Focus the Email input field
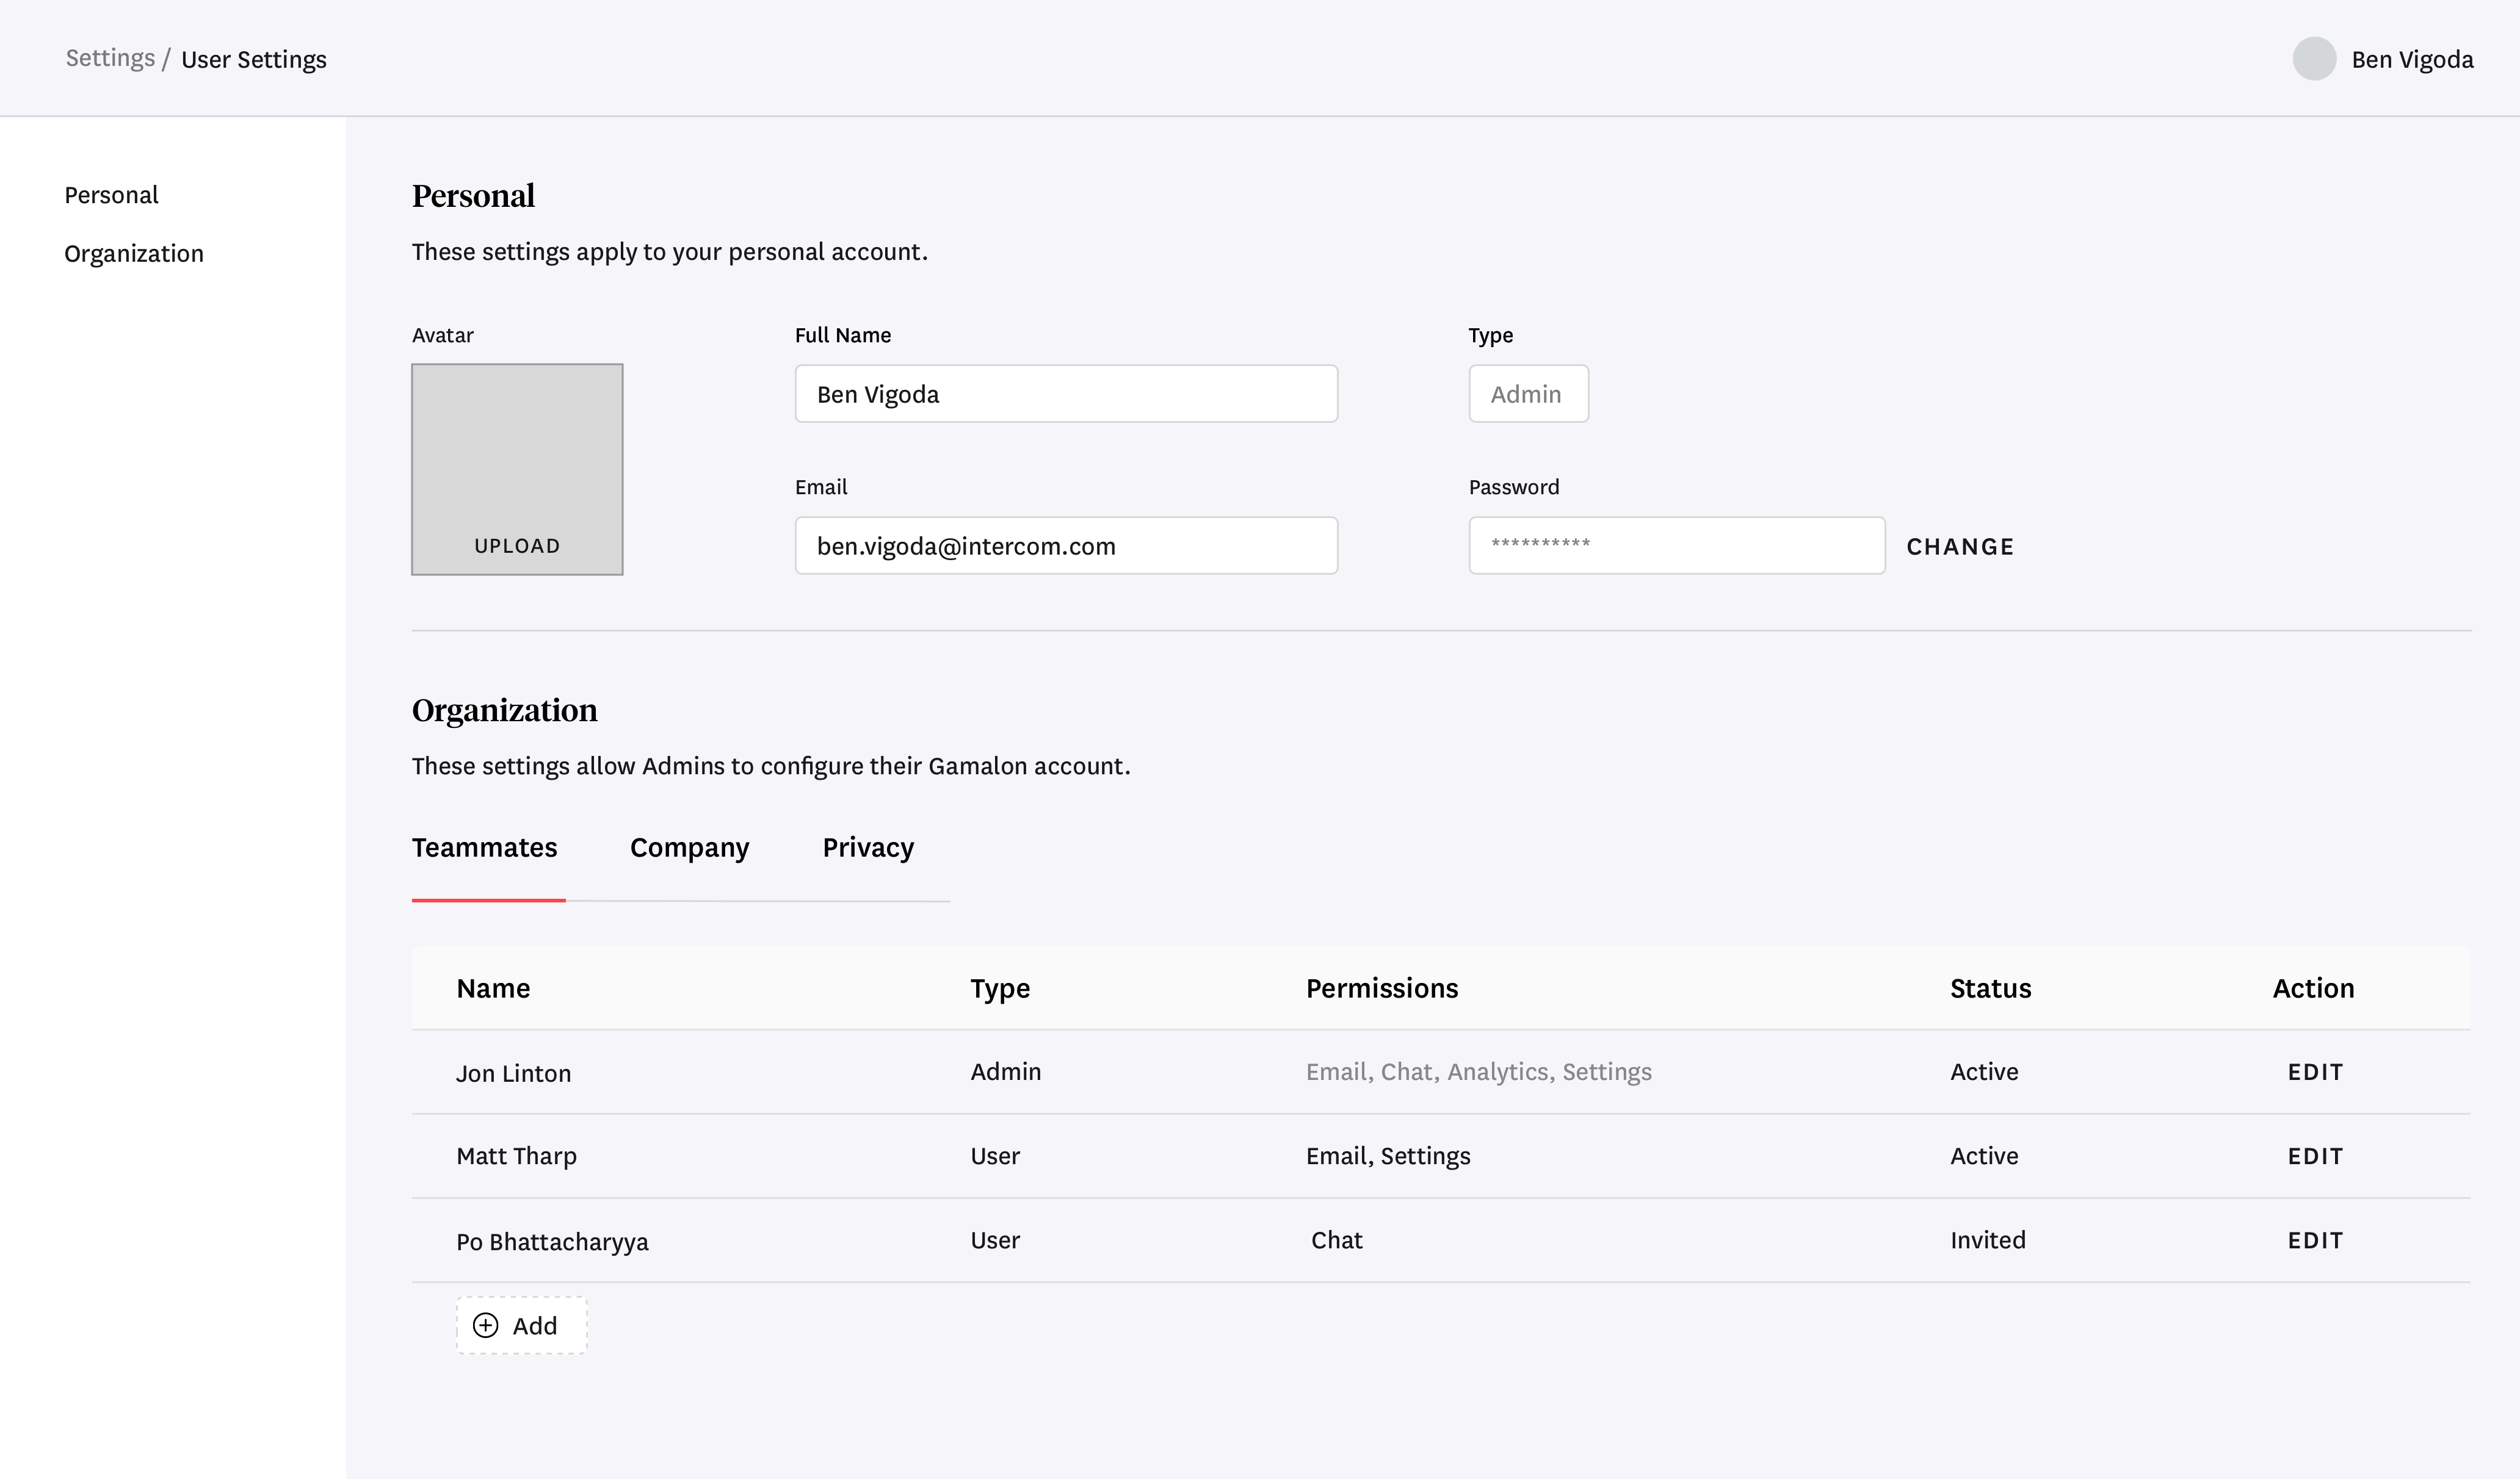2520x1479 pixels. [1066, 545]
